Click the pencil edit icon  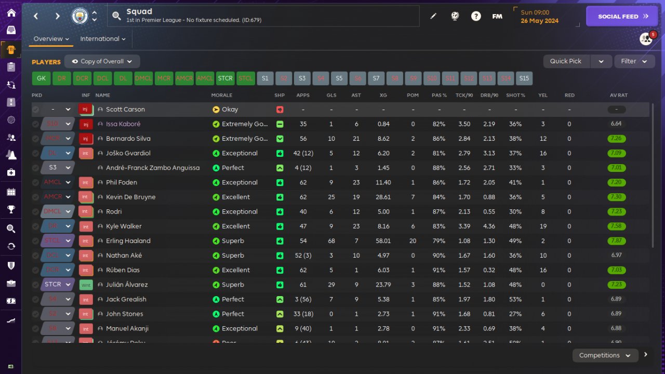pos(434,16)
